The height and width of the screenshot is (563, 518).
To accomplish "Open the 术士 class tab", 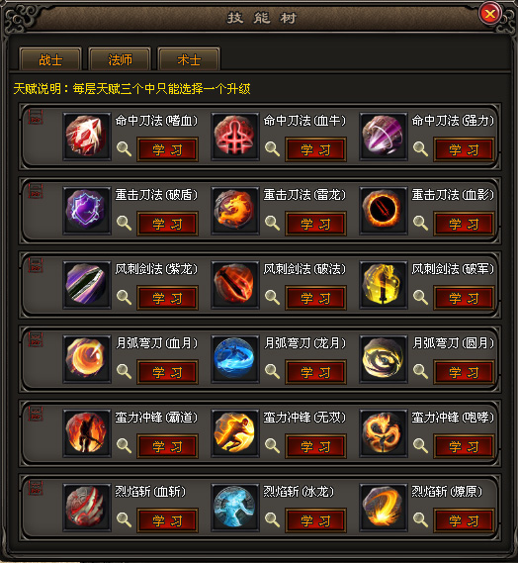I will (189, 59).
